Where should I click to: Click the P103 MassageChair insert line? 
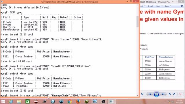tap(51, 96)
